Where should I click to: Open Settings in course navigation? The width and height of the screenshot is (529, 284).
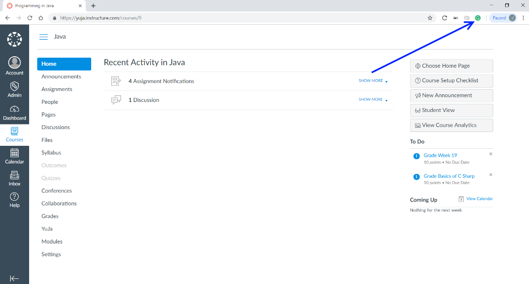[x=51, y=254]
